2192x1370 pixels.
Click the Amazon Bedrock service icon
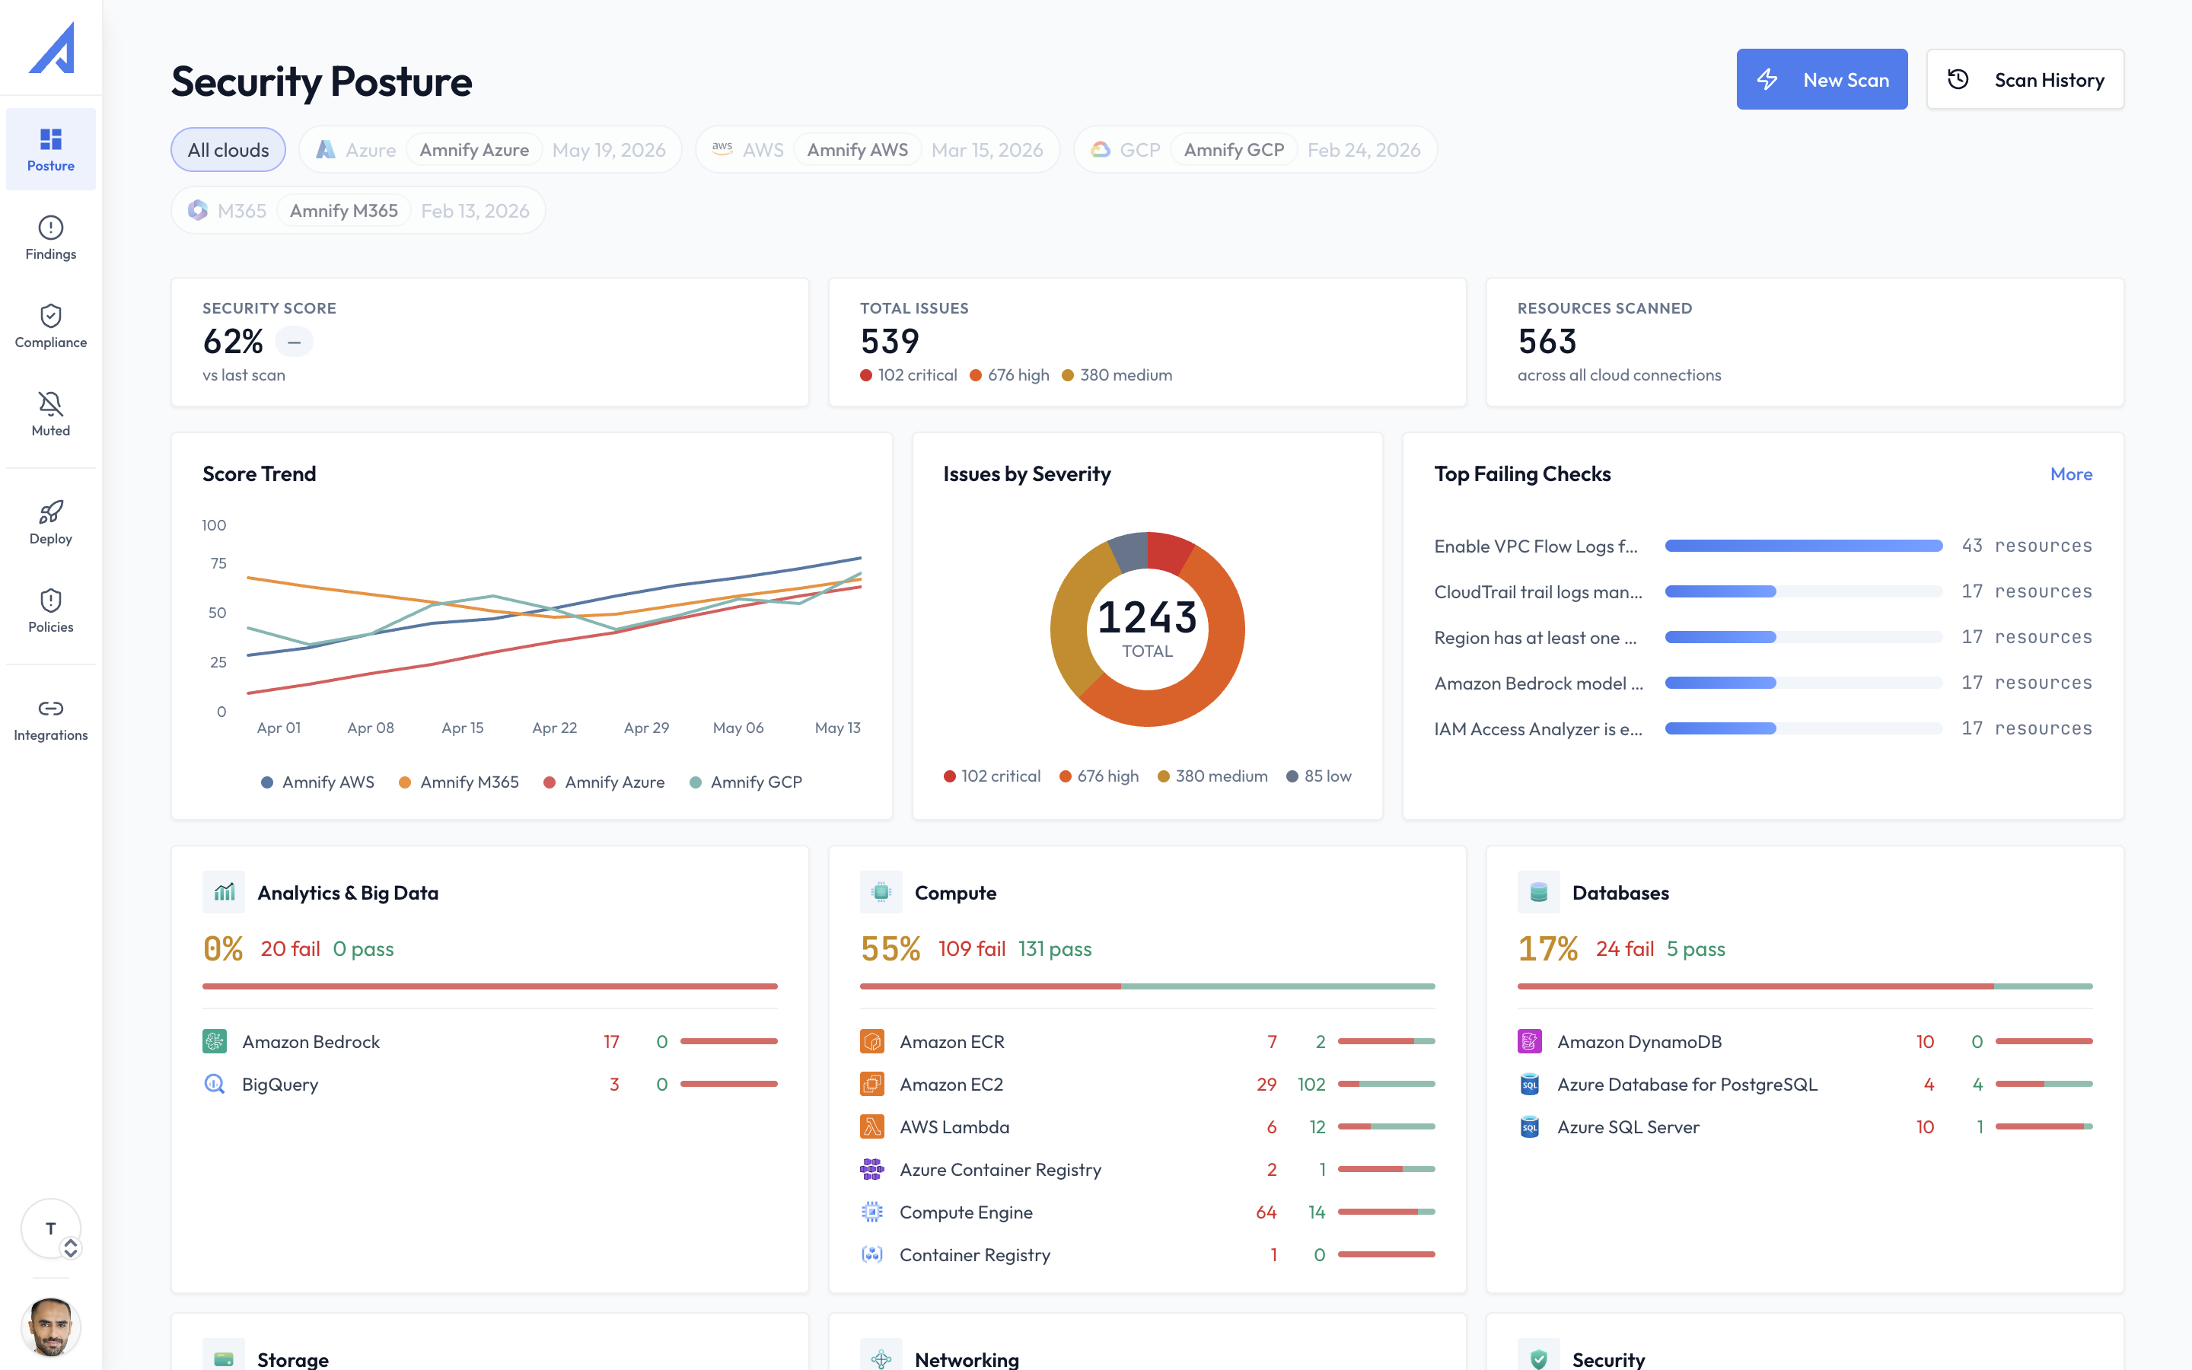[215, 1041]
